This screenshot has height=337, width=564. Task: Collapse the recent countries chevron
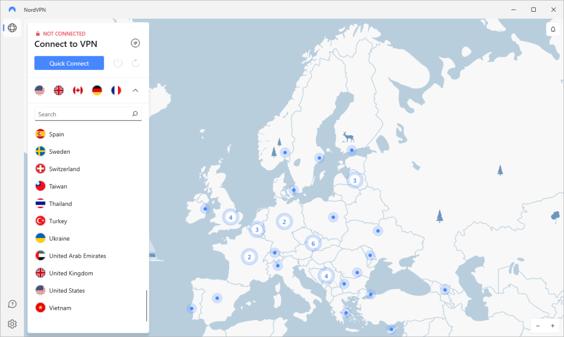(135, 90)
